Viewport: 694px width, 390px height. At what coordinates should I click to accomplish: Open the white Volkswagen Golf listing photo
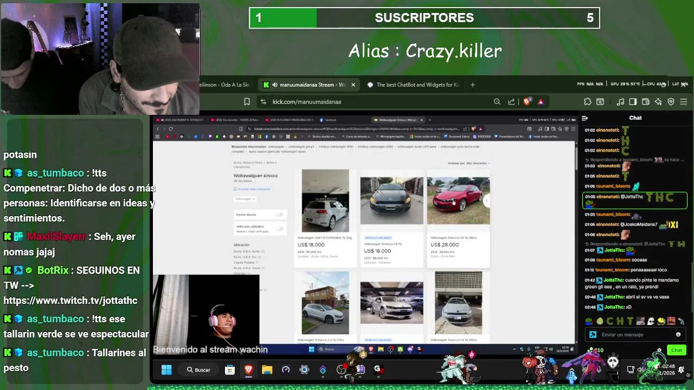[x=325, y=200]
